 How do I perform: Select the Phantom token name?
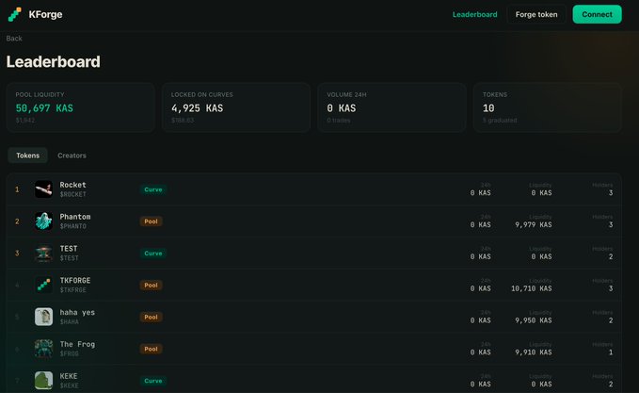pyautogui.click(x=75, y=217)
